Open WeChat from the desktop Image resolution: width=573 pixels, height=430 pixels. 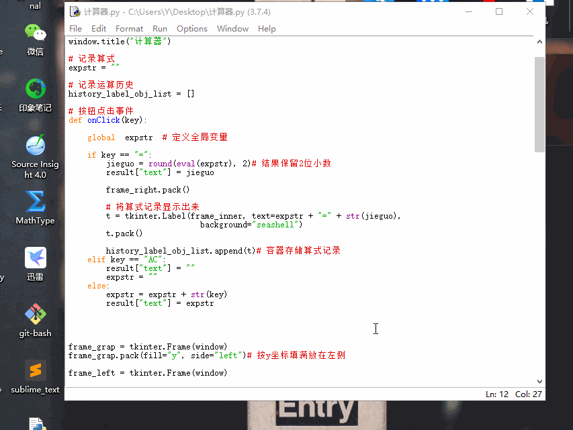[x=34, y=32]
